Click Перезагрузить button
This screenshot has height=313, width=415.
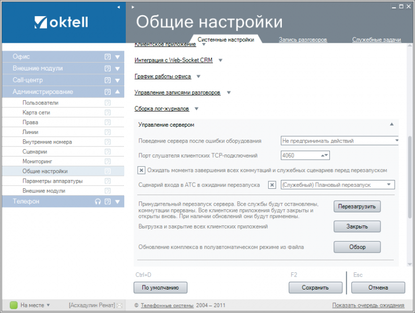pos(357,207)
